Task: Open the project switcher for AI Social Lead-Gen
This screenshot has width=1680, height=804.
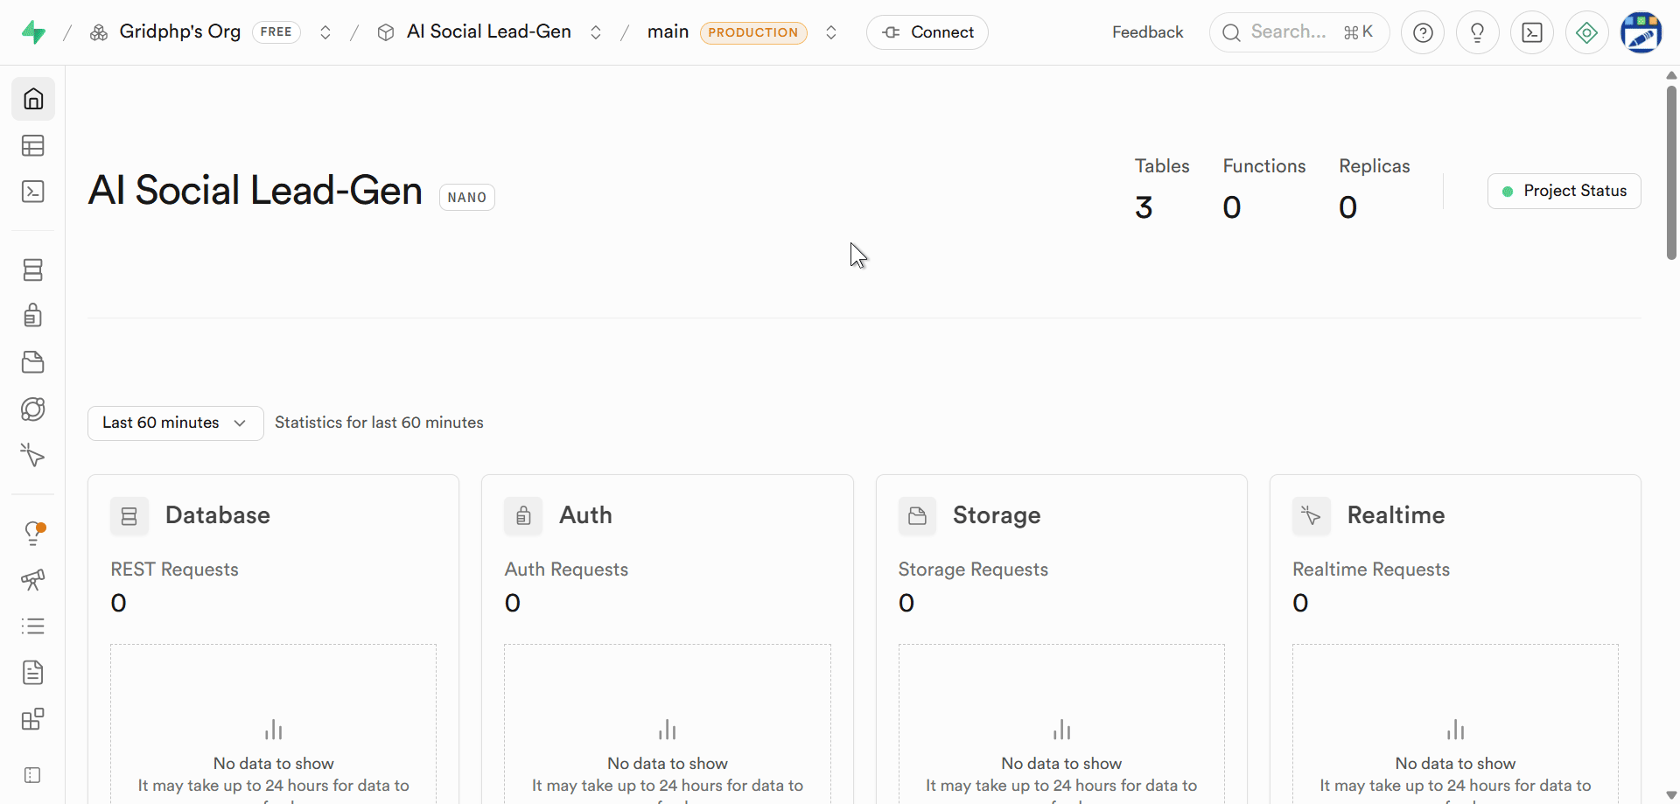Action: (x=596, y=33)
